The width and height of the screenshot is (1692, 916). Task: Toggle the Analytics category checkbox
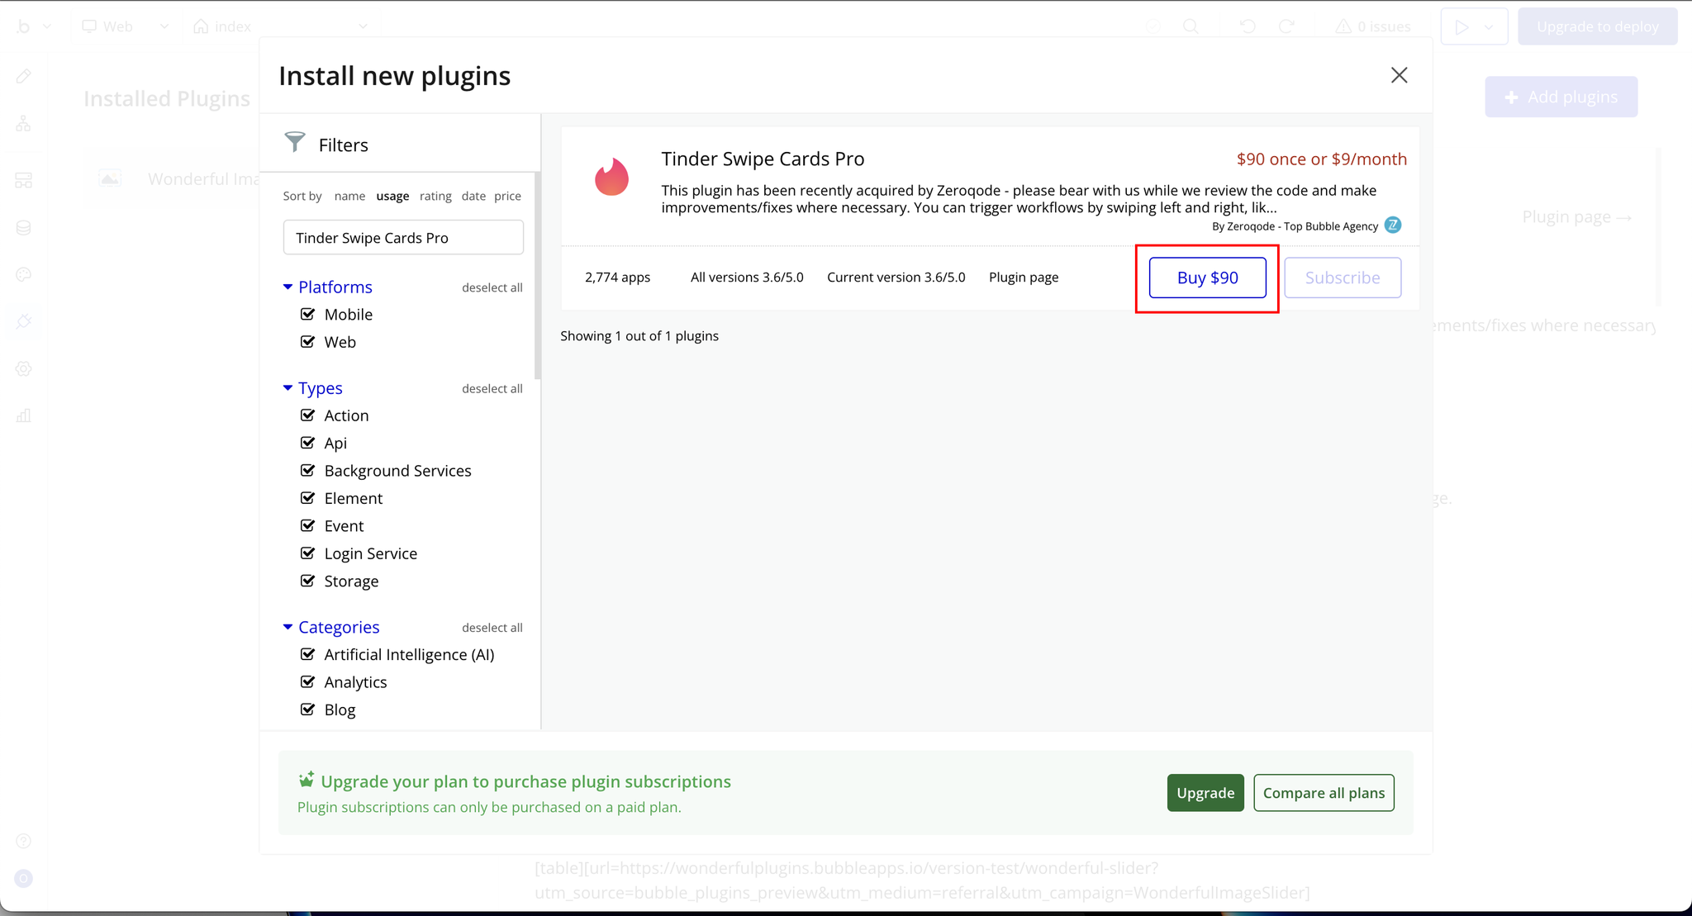coord(308,681)
